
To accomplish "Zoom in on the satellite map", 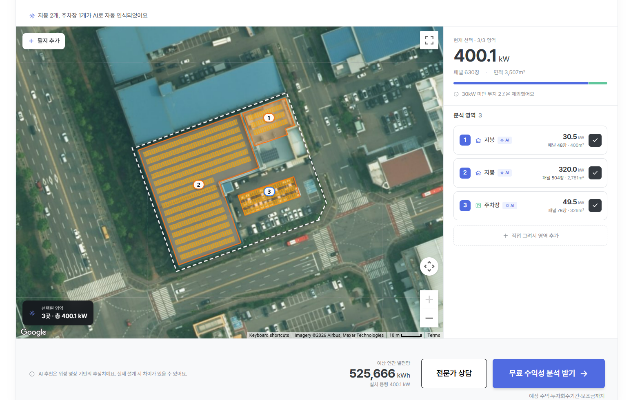I will [x=429, y=300].
